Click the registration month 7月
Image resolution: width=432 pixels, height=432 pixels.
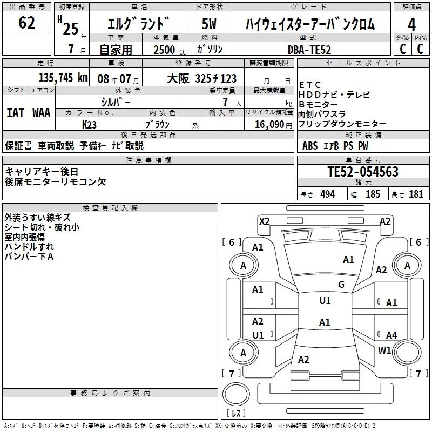tap(77, 49)
